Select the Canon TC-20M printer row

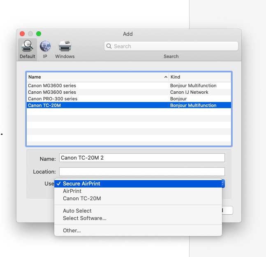pyautogui.click(x=129, y=105)
